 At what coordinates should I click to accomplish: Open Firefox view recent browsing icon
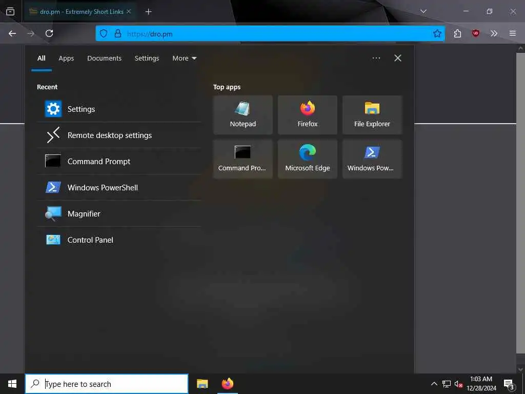10,12
